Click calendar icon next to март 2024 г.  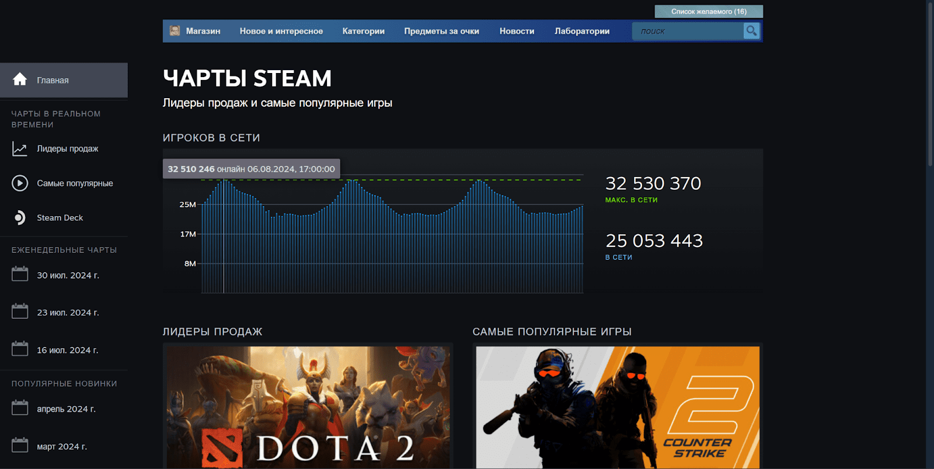[20, 445]
